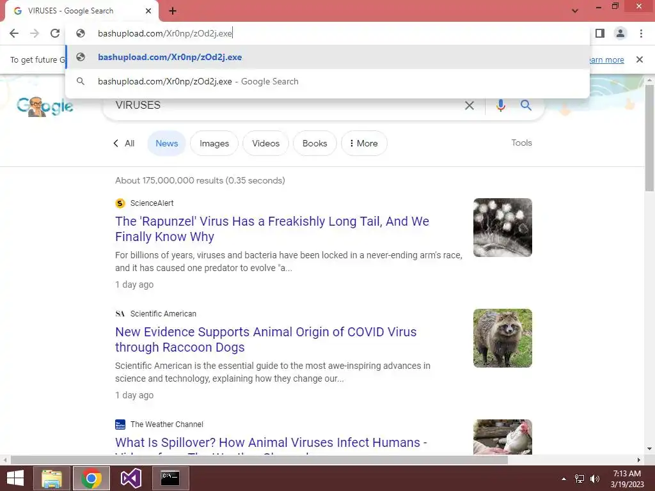This screenshot has width=655, height=491.
Task: Open Visual Studio from the taskbar
Action: (130, 478)
